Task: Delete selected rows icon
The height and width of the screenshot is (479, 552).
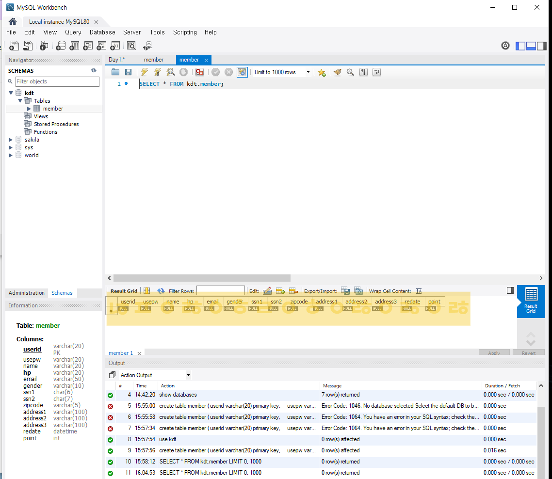Action: click(293, 291)
